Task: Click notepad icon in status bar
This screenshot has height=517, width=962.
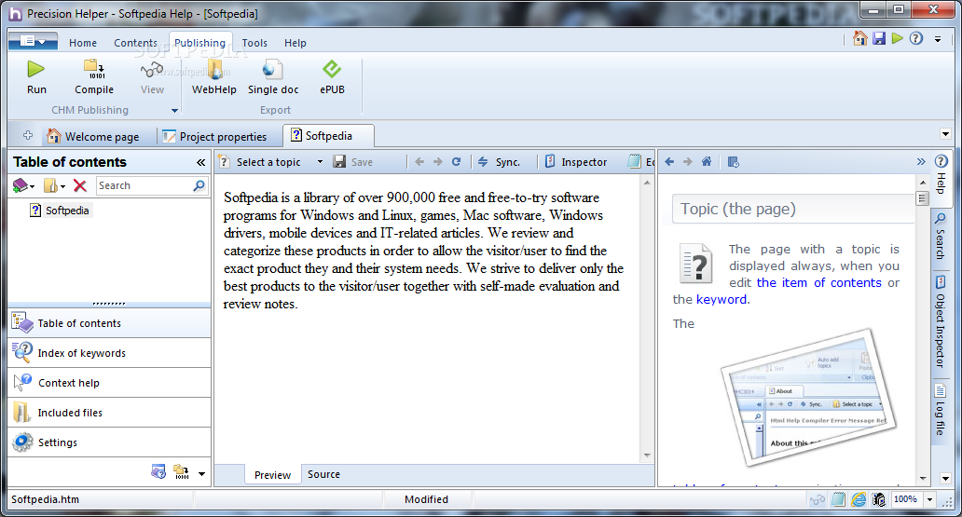Action: point(838,500)
